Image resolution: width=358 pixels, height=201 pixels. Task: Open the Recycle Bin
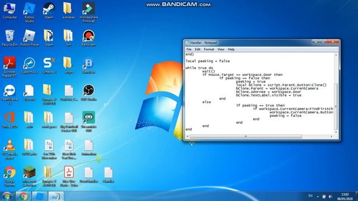(10, 38)
